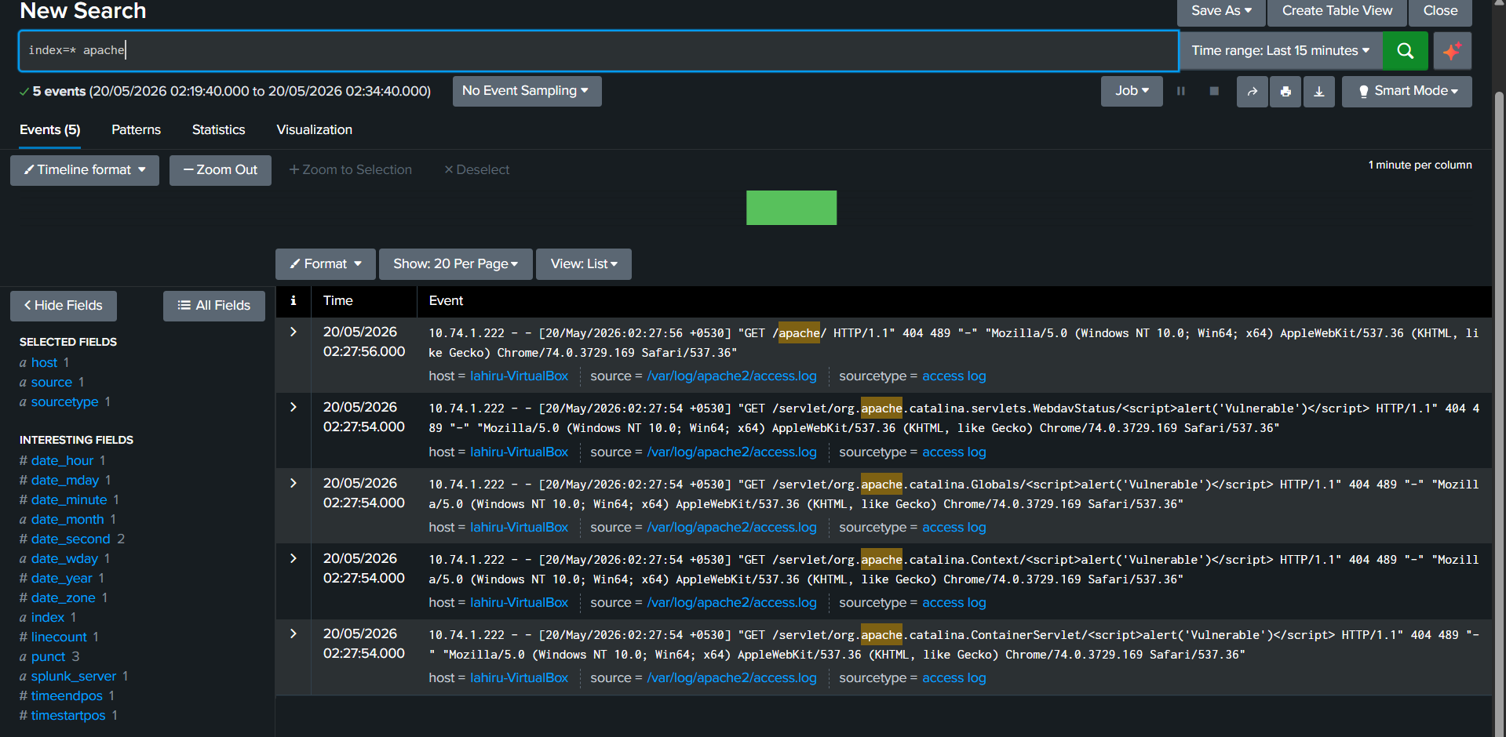1506x737 pixels.
Task: Change Show 20 Per Page setting
Action: coord(456,264)
